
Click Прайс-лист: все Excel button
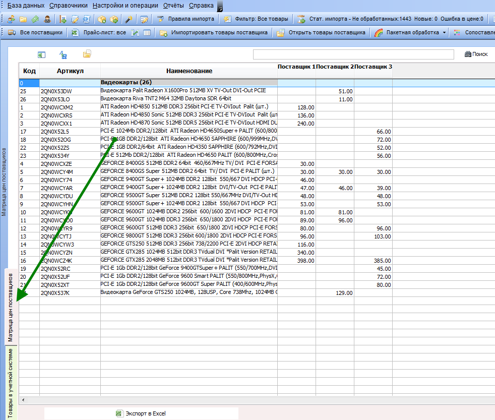click(x=98, y=33)
